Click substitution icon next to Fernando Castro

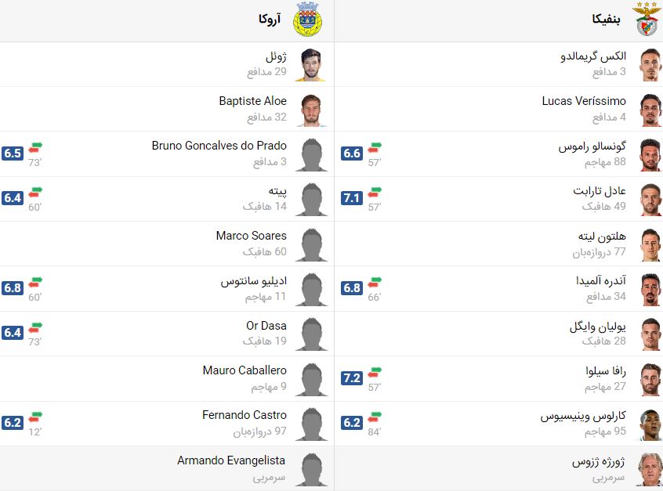(35, 417)
